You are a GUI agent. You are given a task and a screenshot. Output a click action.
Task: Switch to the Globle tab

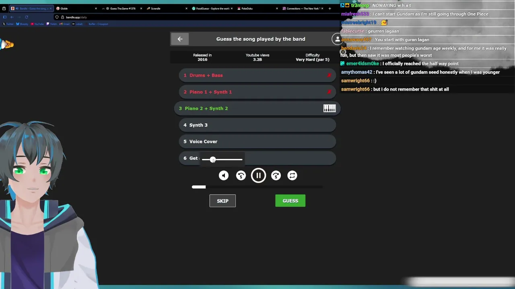click(76, 8)
